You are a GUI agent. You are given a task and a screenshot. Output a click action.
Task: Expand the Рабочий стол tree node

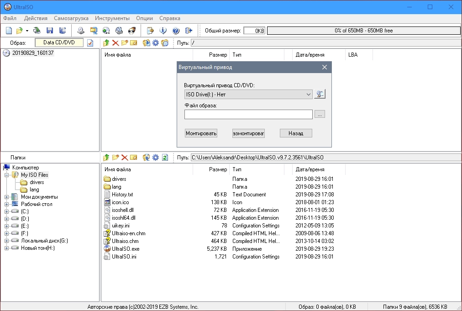click(x=6, y=204)
